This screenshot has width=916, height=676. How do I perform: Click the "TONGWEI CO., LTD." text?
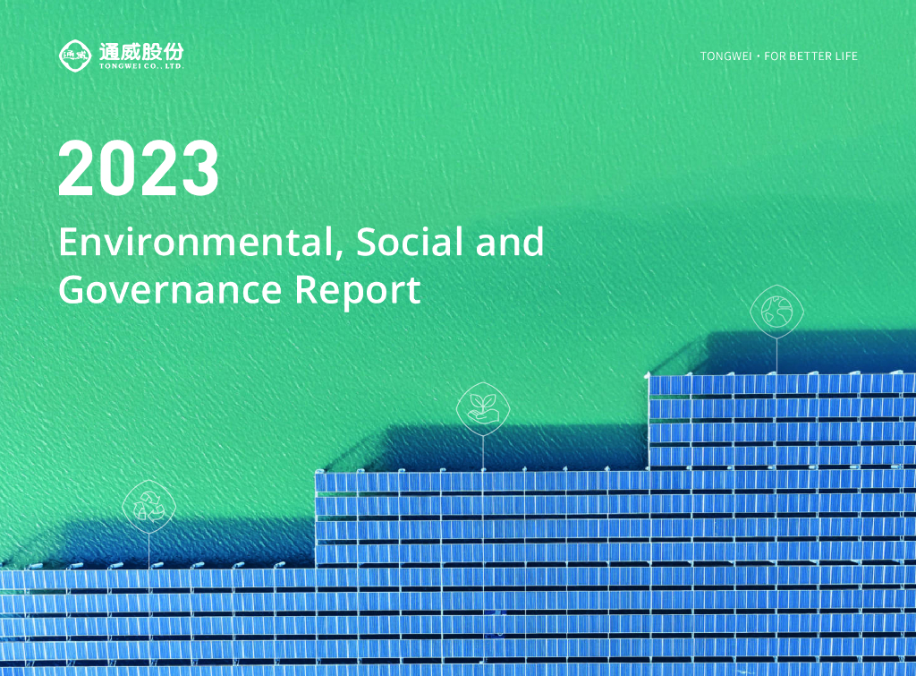[141, 66]
